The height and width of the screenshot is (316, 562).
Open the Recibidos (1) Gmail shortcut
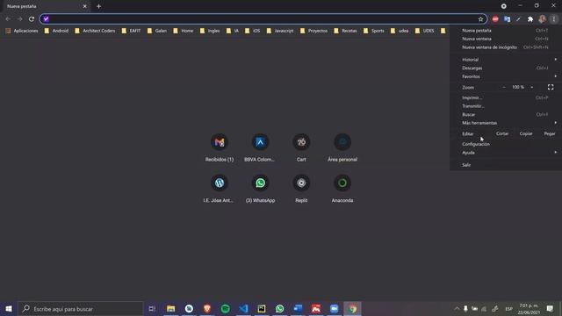[x=220, y=147]
